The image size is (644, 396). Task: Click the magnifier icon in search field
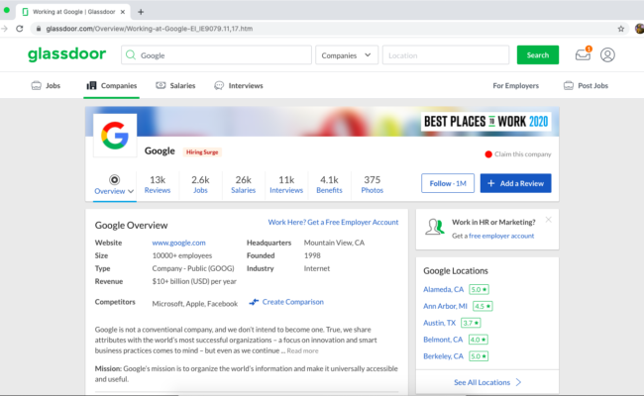tap(131, 55)
